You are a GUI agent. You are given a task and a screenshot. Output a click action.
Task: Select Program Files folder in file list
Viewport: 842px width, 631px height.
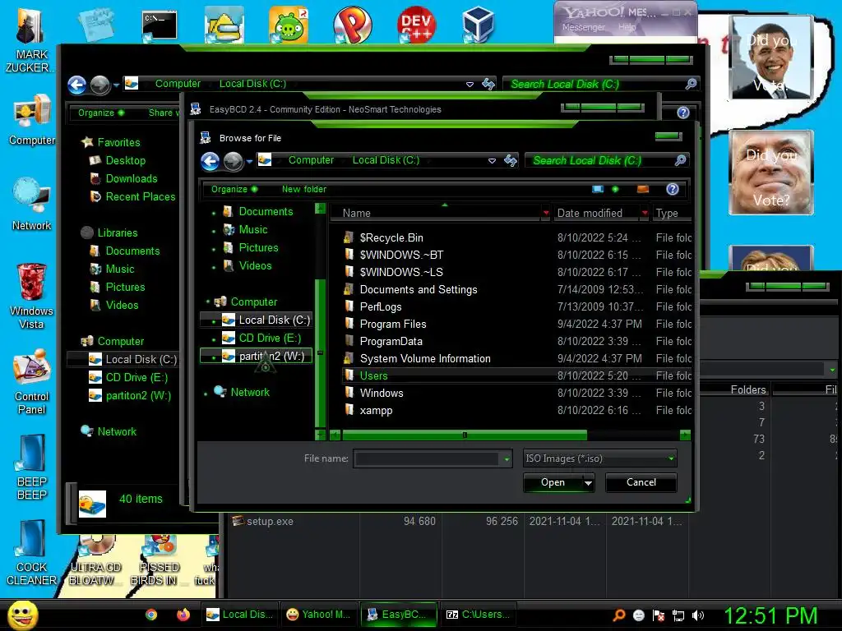point(392,324)
